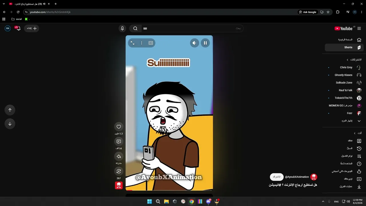Open YouTube notifications bell

(18, 28)
